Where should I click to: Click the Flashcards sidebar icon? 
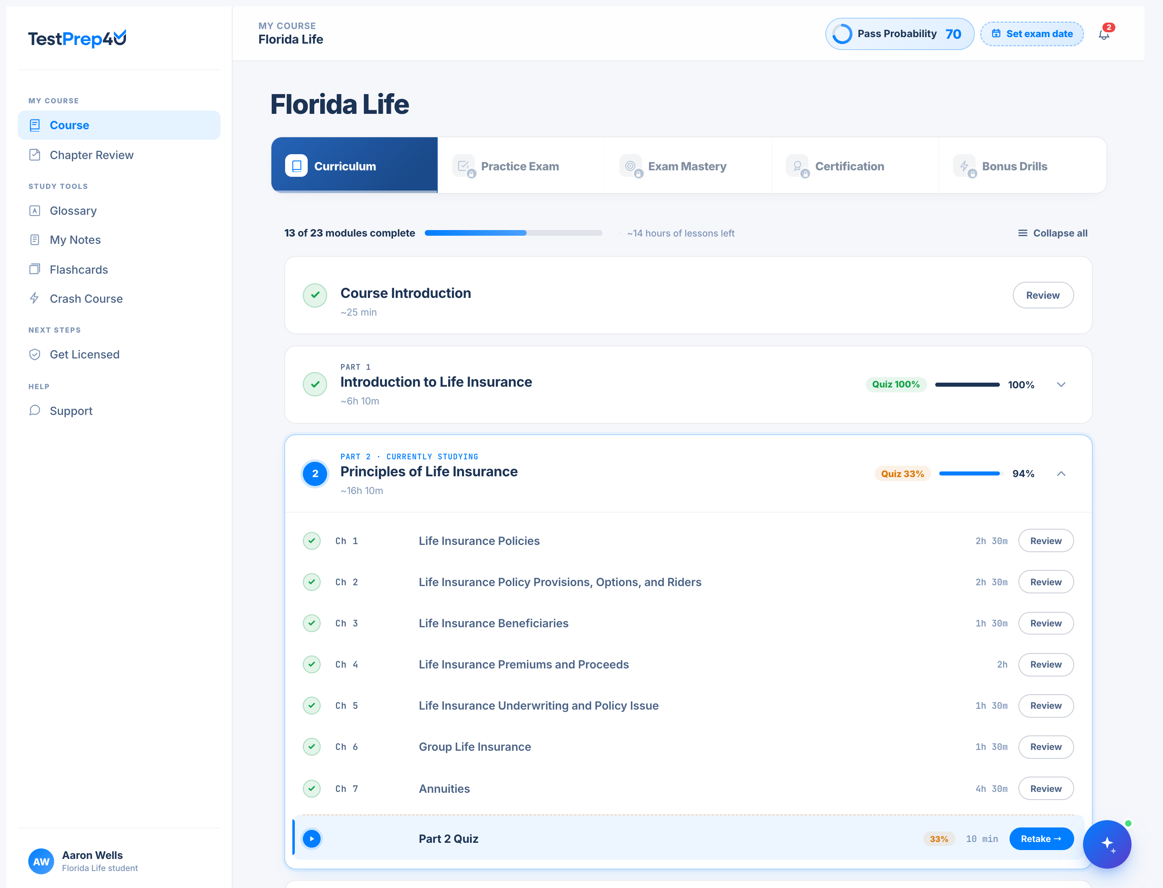click(x=35, y=270)
